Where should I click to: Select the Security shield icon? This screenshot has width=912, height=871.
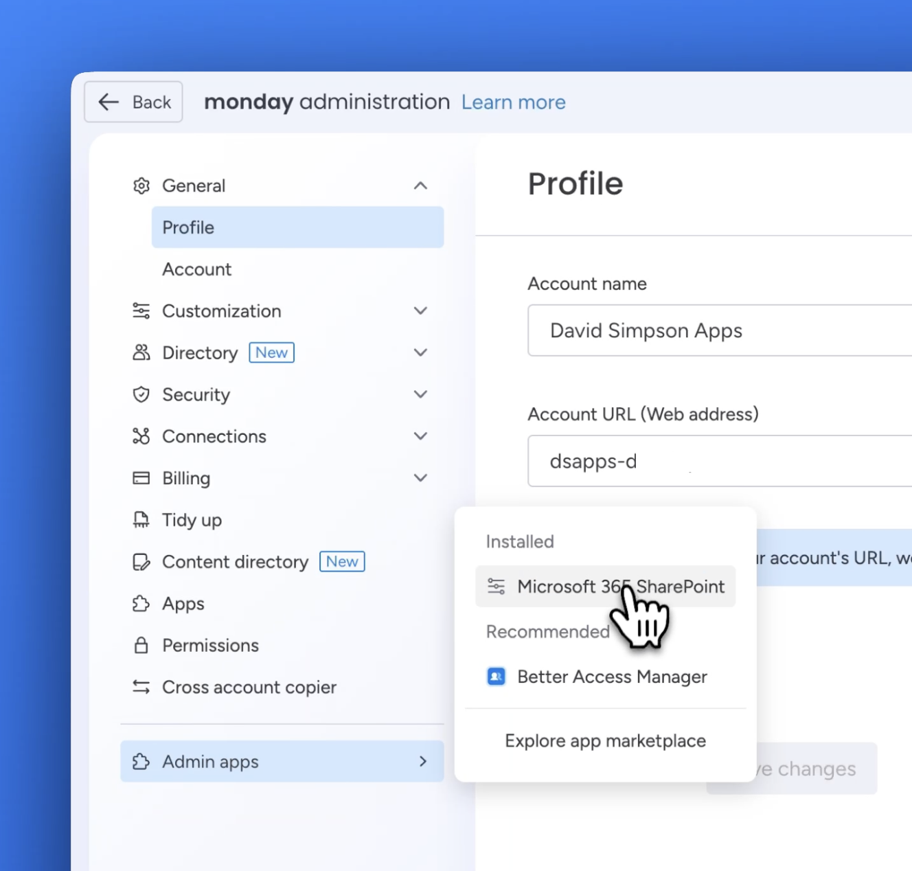(x=141, y=394)
